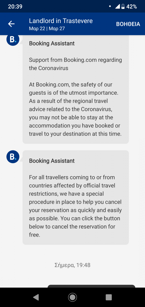Tap the Android recent apps square
This screenshot has height=307, width=145.
tap(109, 297)
